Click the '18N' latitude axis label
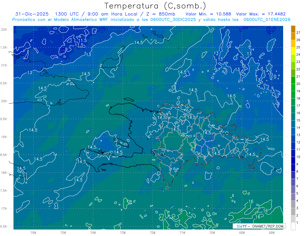This screenshot has height=236, width=305. [x=4, y=173]
